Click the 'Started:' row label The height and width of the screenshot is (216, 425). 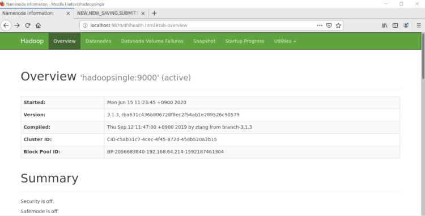pyautogui.click(x=35, y=103)
